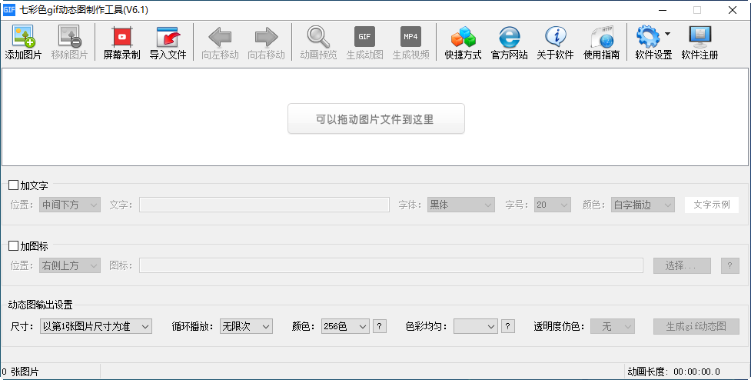Screen dimensions: 751x380
Task: Click 可以拖动图片文件到这里 drop area button
Action: [x=376, y=118]
